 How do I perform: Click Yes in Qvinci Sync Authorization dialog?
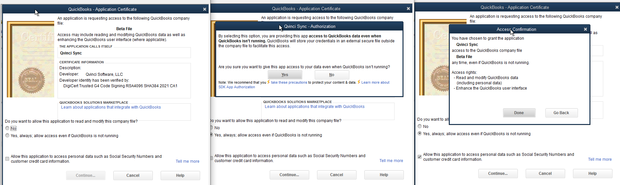point(285,75)
